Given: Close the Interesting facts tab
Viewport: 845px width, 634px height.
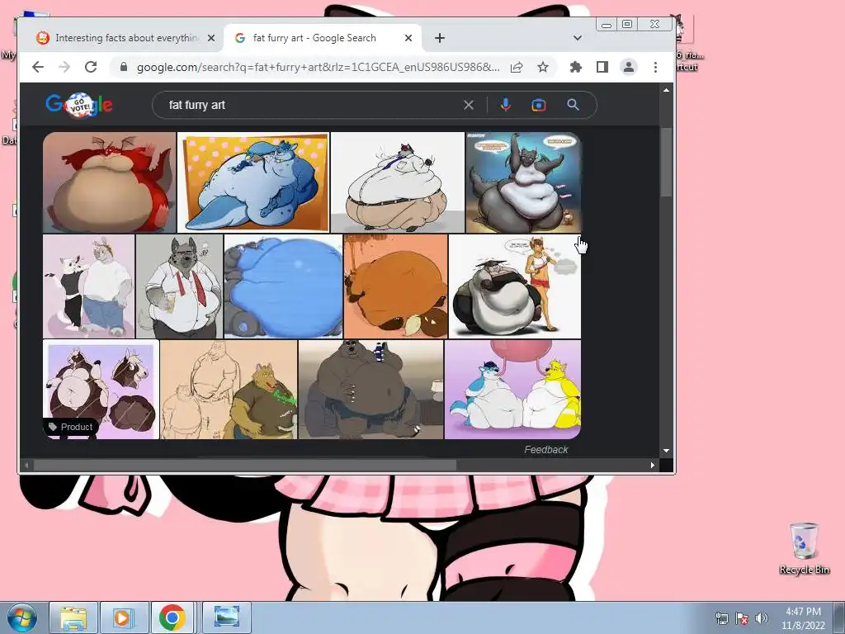Looking at the screenshot, I should (211, 38).
